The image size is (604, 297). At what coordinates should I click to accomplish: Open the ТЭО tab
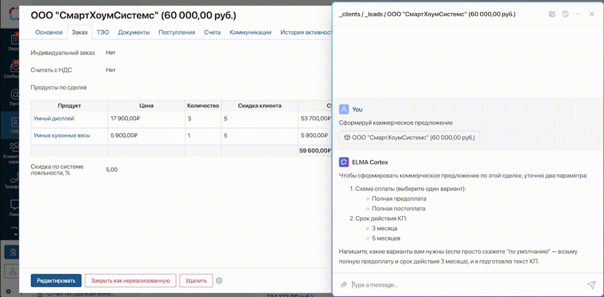tap(103, 32)
